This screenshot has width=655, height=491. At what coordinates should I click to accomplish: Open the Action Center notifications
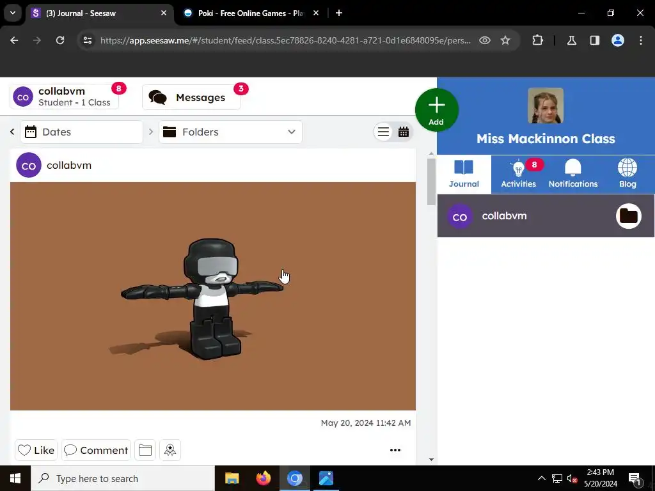click(635, 478)
